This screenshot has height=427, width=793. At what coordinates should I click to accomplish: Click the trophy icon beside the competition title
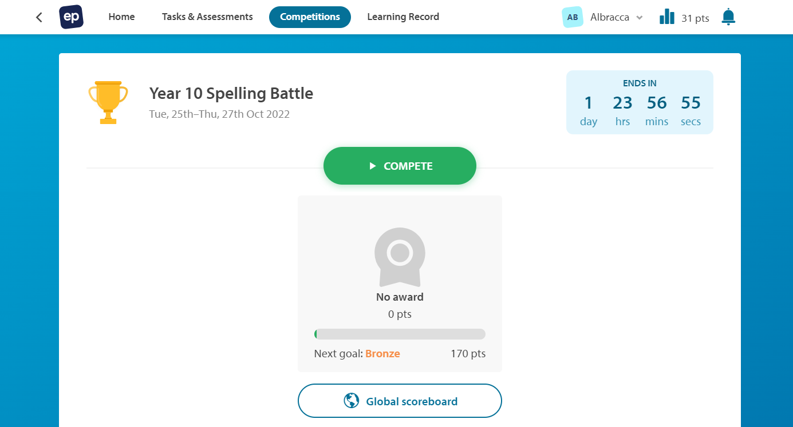(x=108, y=102)
